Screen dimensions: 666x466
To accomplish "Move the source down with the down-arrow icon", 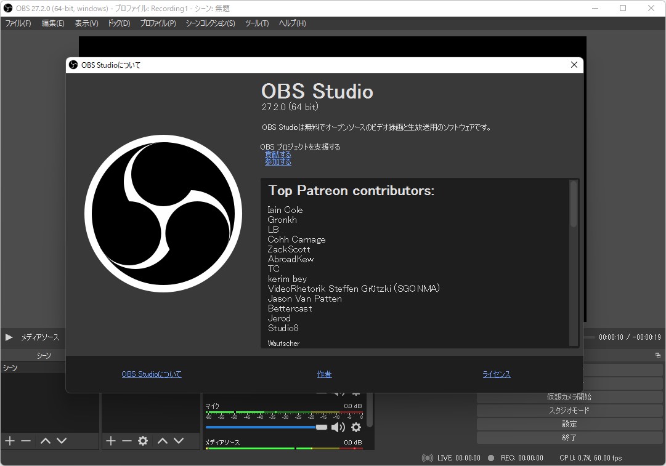I will point(177,440).
